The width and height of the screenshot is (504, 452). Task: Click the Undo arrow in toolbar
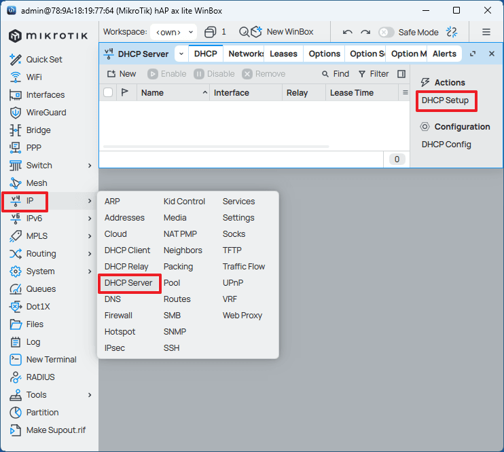[x=348, y=32]
